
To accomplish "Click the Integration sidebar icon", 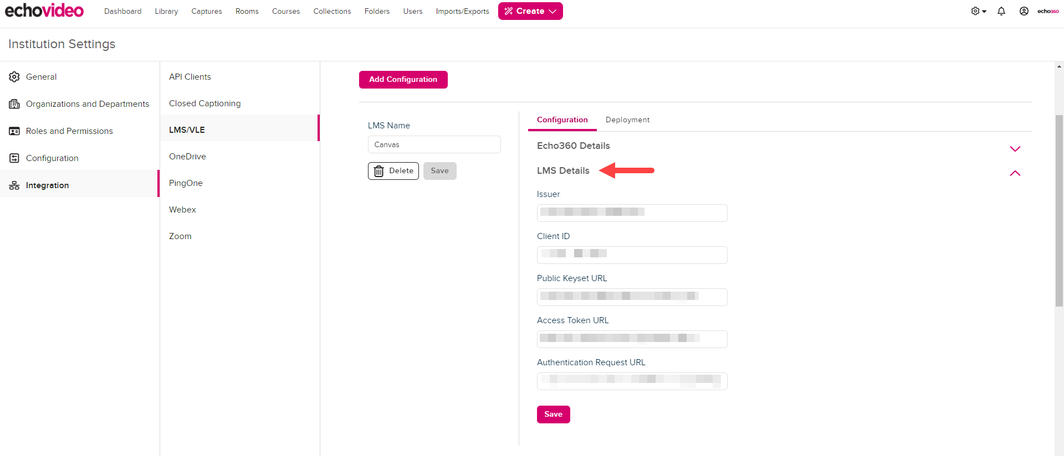I will (x=14, y=185).
